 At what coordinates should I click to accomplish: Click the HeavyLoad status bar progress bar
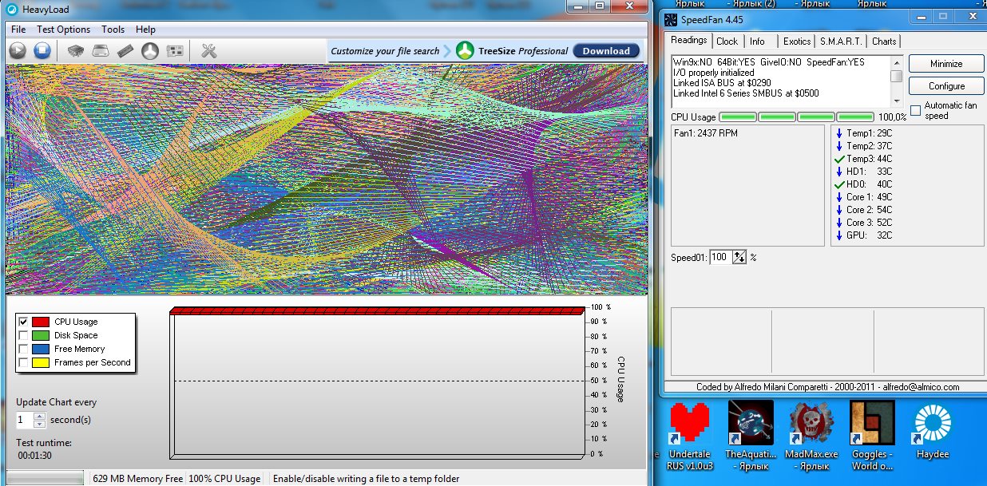click(x=45, y=479)
